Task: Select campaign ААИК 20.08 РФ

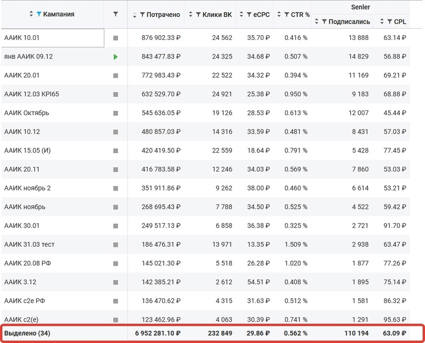Action: point(27,263)
